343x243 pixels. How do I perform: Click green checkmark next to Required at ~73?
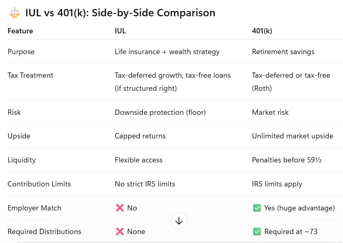[257, 232]
